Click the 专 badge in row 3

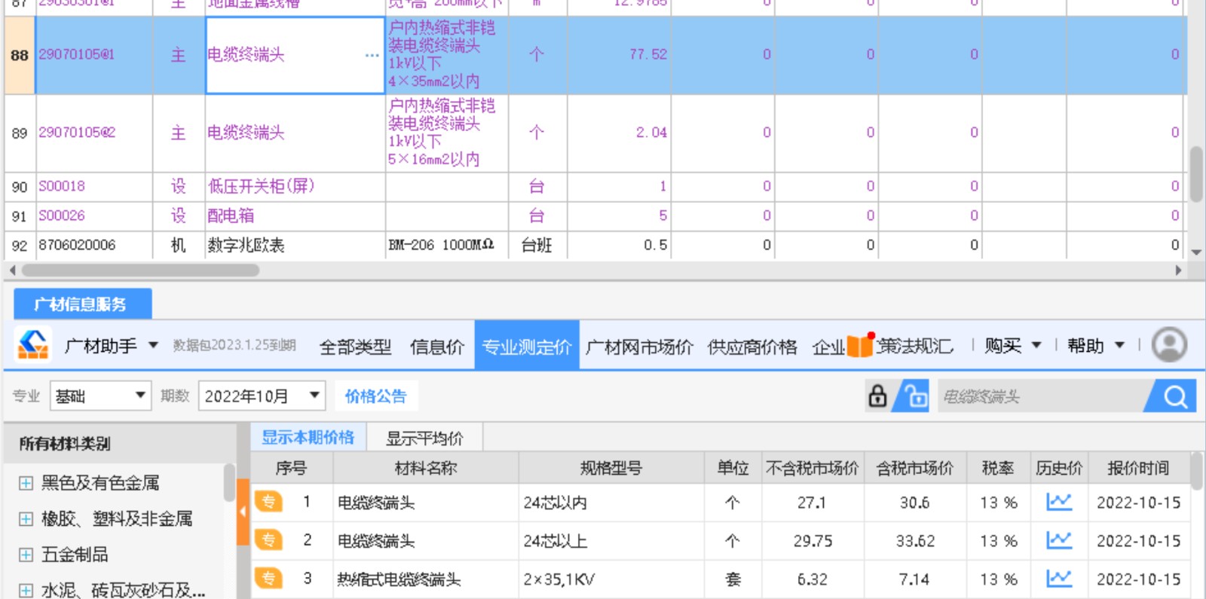pyautogui.click(x=268, y=579)
